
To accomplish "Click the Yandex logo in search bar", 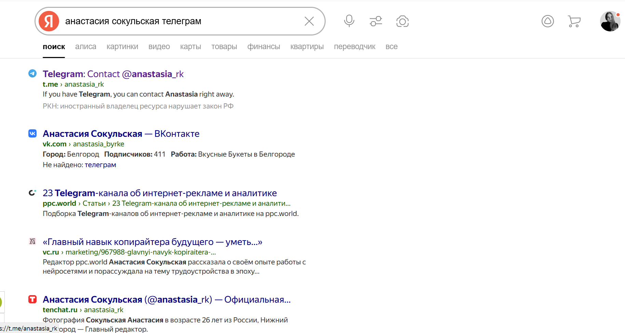I will click(x=49, y=21).
